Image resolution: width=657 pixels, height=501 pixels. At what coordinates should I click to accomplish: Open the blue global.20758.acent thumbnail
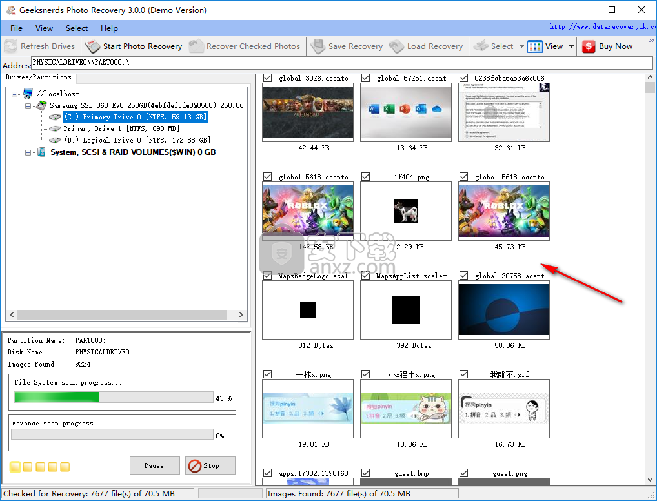(504, 310)
